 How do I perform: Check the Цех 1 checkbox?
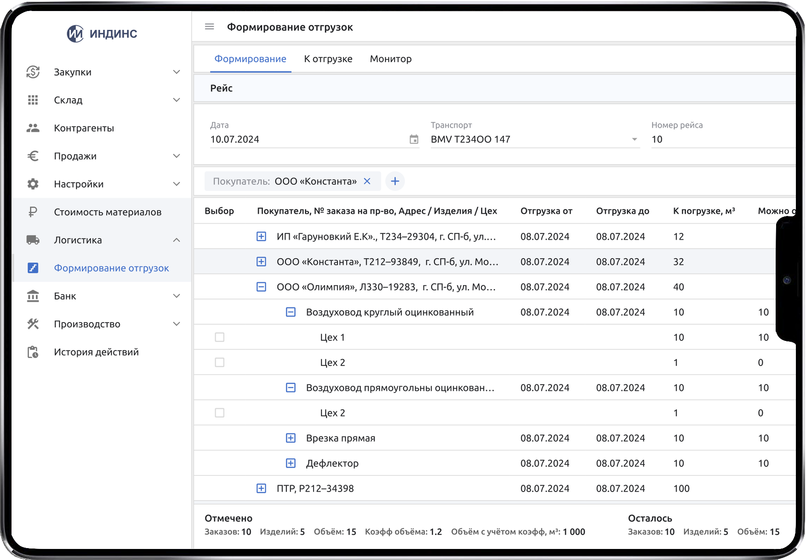click(220, 338)
